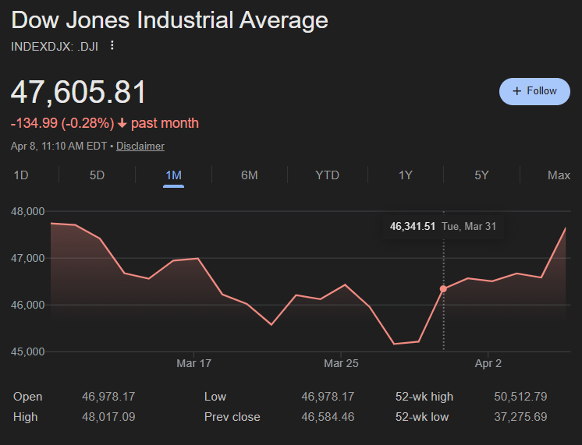
Task: Switch to the 6M time range
Action: pos(250,175)
